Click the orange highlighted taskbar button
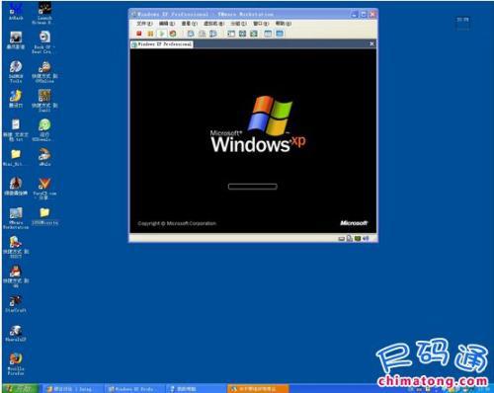 click(x=258, y=389)
